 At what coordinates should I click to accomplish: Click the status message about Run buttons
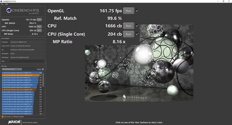tap(139, 122)
